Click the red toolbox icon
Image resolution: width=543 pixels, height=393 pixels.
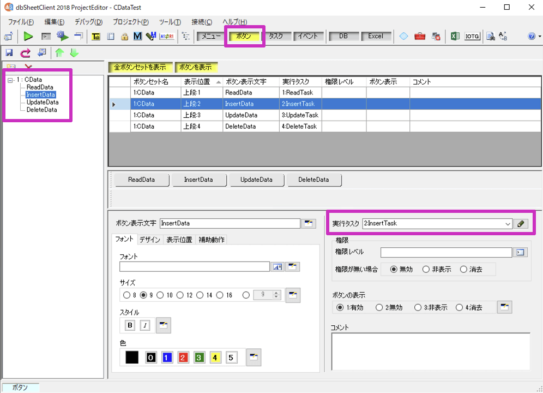click(x=420, y=37)
